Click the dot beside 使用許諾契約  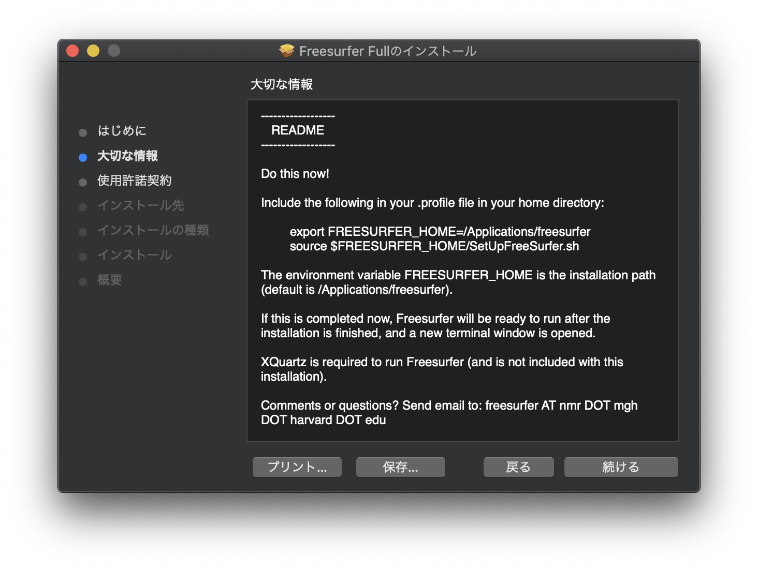[x=83, y=182]
